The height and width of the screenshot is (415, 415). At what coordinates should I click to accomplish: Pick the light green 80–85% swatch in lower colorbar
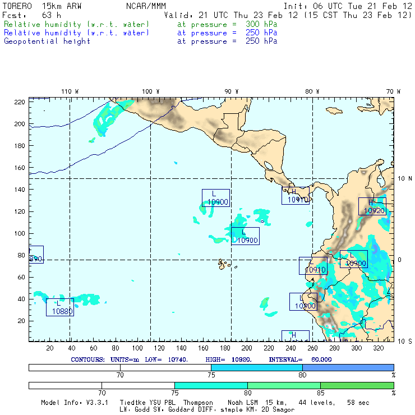(x=284, y=385)
